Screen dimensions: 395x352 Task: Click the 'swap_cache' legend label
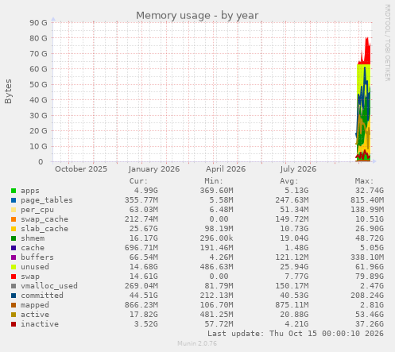coord(45,219)
